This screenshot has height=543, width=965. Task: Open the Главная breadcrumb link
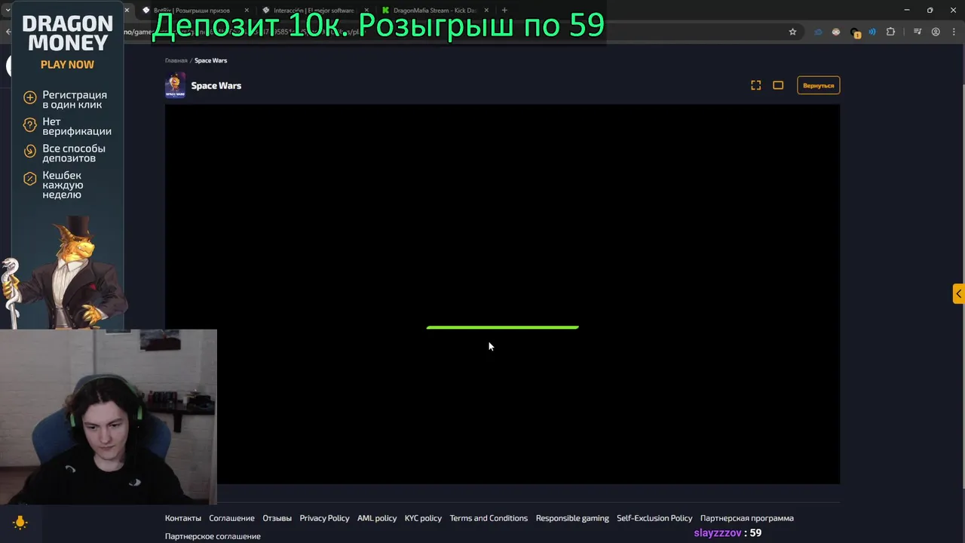pyautogui.click(x=176, y=60)
